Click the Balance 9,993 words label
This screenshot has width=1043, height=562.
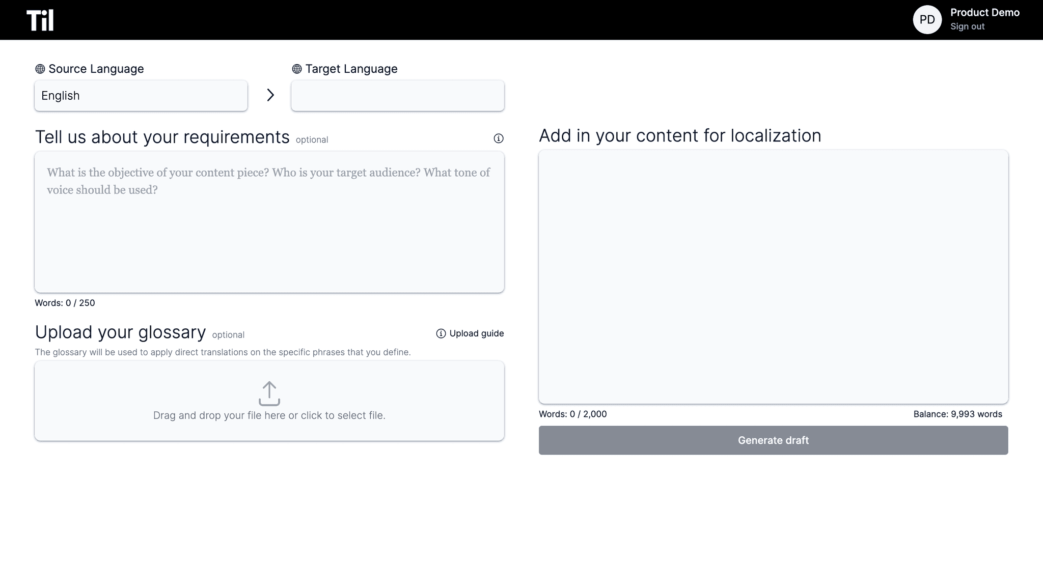pos(957,414)
